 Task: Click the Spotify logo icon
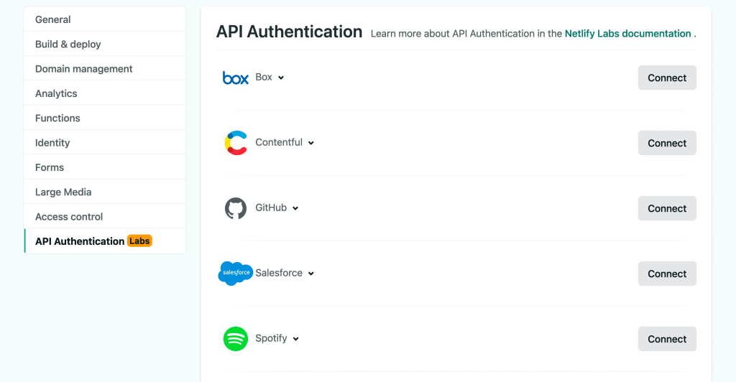point(236,339)
